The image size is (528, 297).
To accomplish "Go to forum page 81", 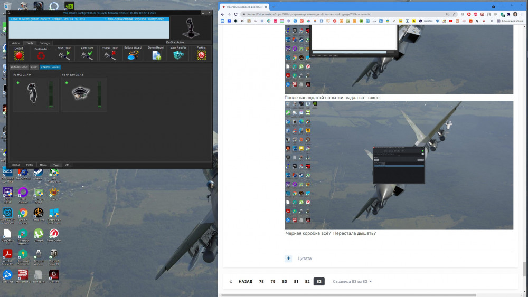I will (x=296, y=282).
